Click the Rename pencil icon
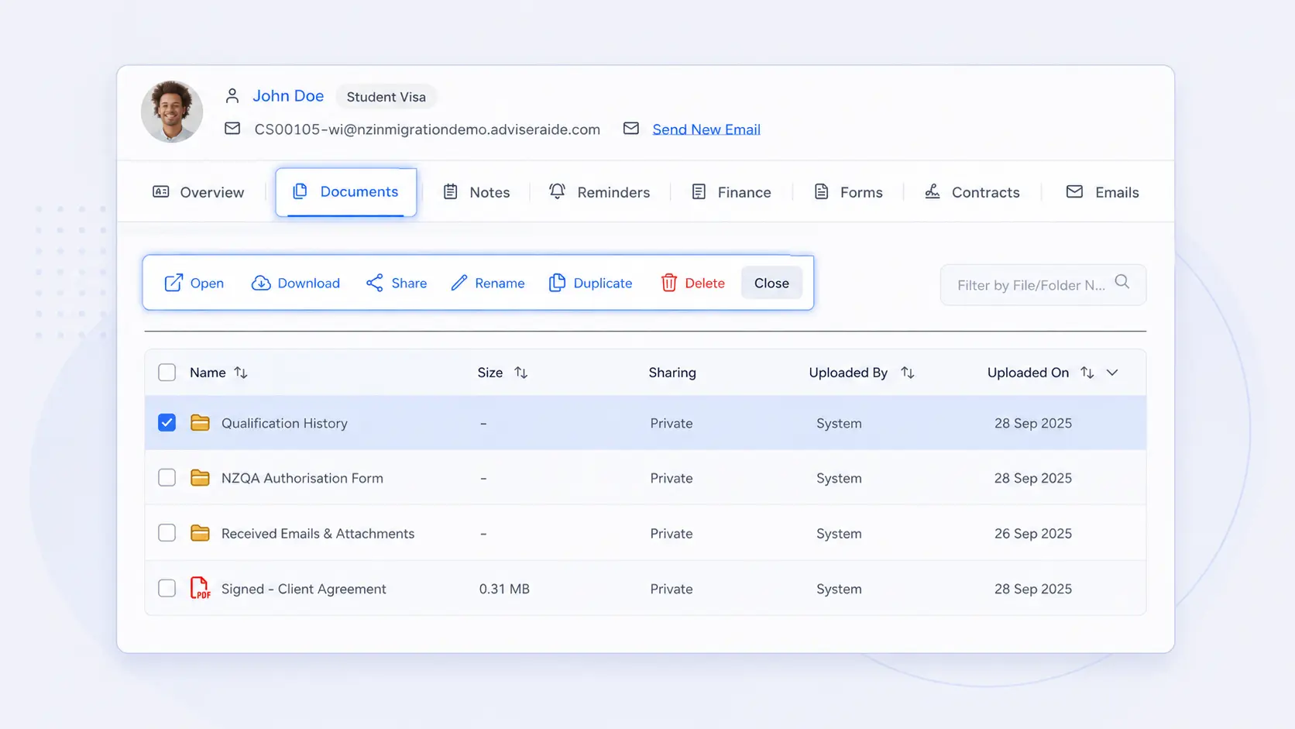The height and width of the screenshot is (729, 1295). tap(459, 283)
